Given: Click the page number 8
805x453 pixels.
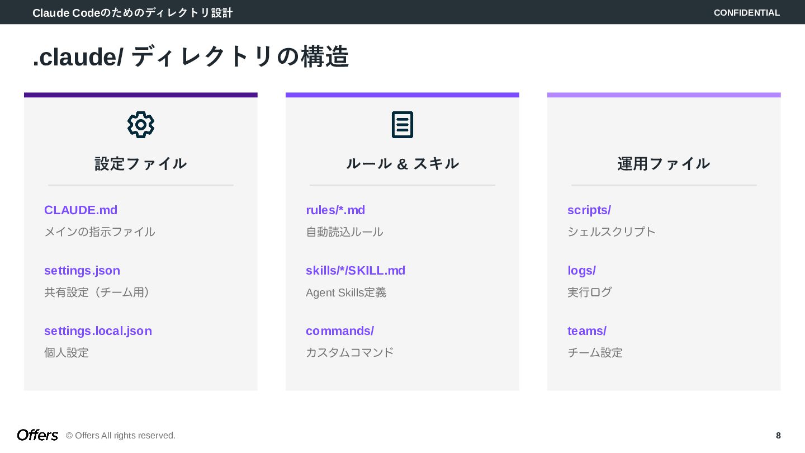Looking at the screenshot, I should (778, 435).
